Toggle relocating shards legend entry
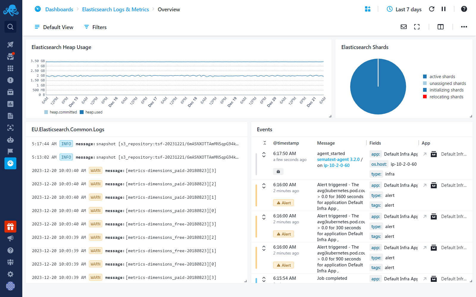The height and width of the screenshot is (297, 476). tap(443, 97)
